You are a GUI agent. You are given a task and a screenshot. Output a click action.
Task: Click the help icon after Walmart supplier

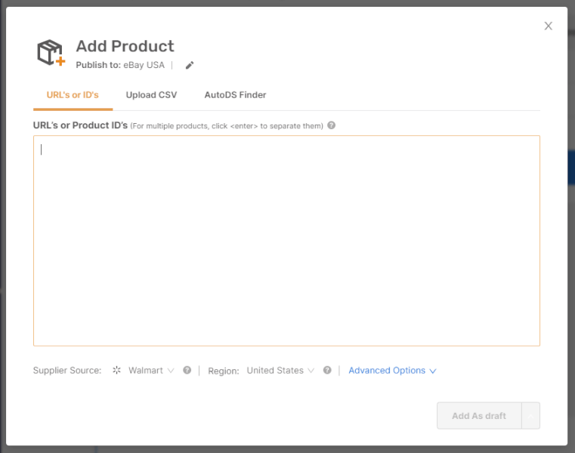click(x=187, y=370)
